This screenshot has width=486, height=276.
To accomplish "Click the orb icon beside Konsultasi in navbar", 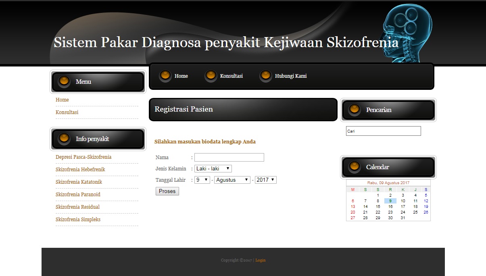I will tap(211, 75).
